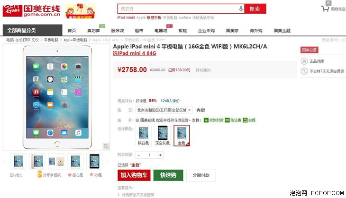Image resolution: width=346 pixels, height=198 pixels.
Task: Click the 加入购物车 button
Action: coord(134,175)
